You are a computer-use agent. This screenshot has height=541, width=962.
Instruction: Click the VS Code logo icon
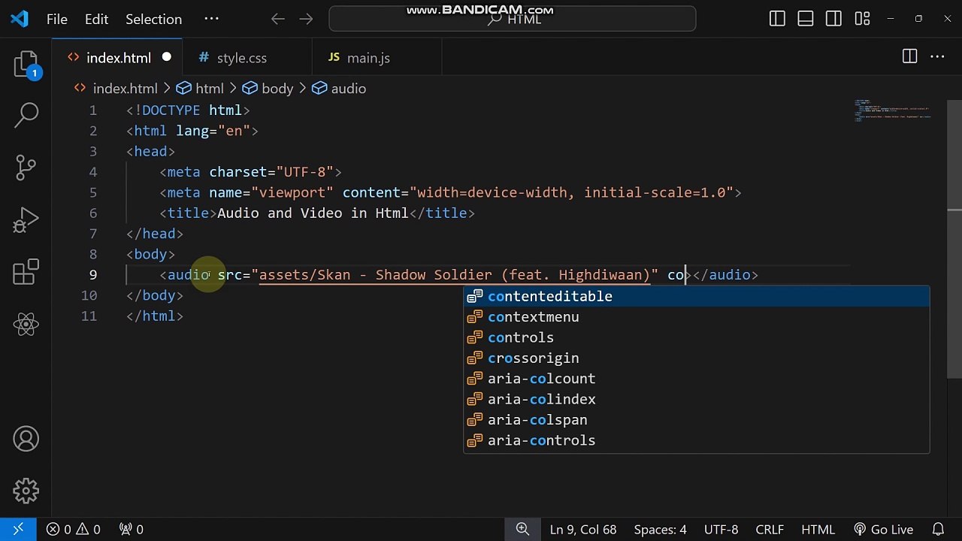click(x=20, y=19)
